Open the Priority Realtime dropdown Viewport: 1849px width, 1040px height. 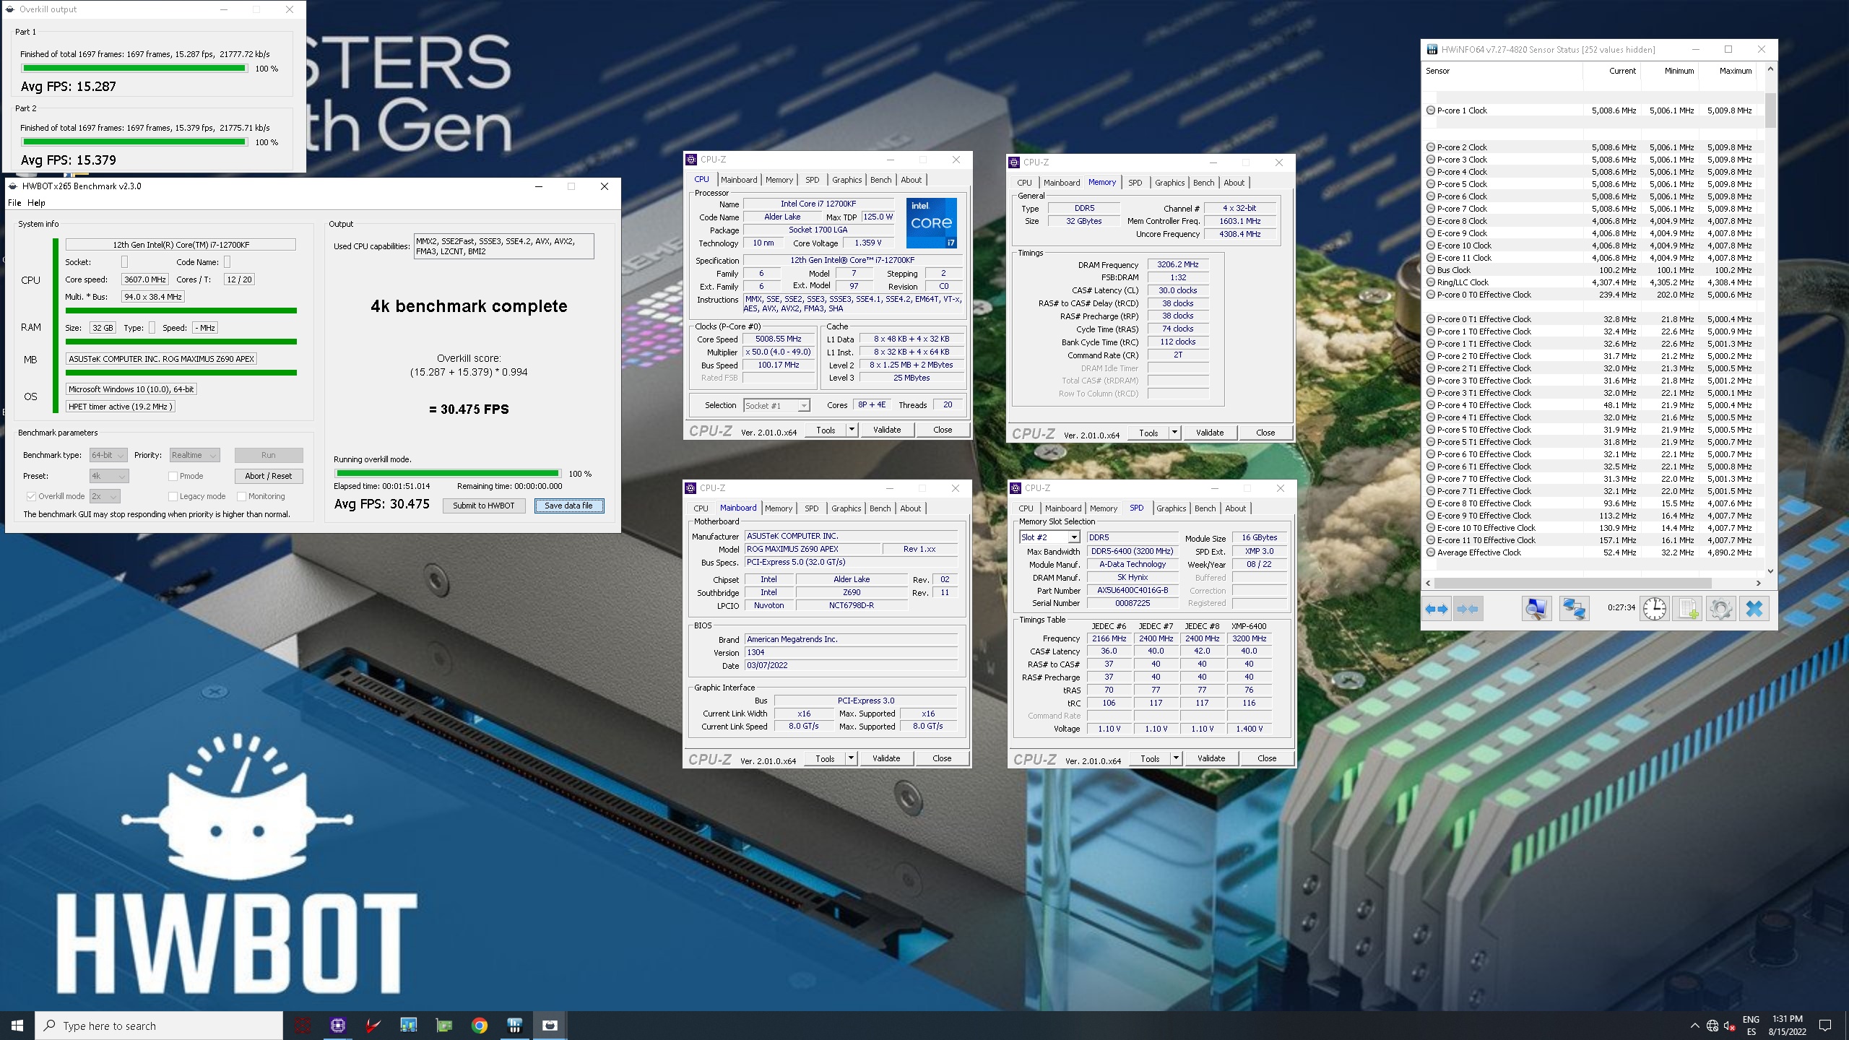click(x=194, y=455)
